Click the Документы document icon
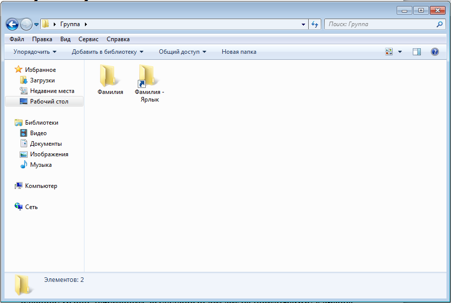This screenshot has height=303, width=451. (24, 143)
